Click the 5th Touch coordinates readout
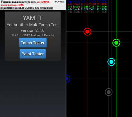Image resolution: width=132 pixels, height=117 pixels. 87,12
